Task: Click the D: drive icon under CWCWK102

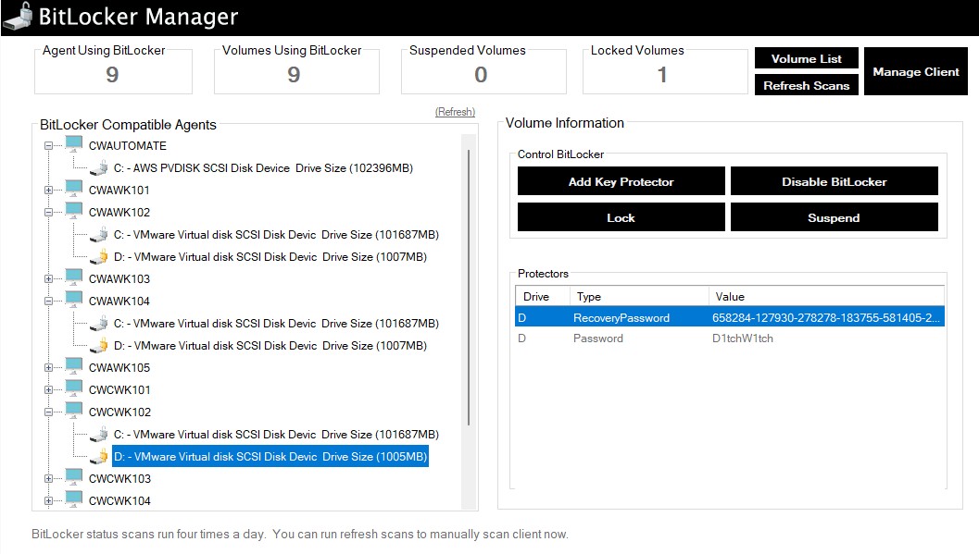Action: pos(98,457)
